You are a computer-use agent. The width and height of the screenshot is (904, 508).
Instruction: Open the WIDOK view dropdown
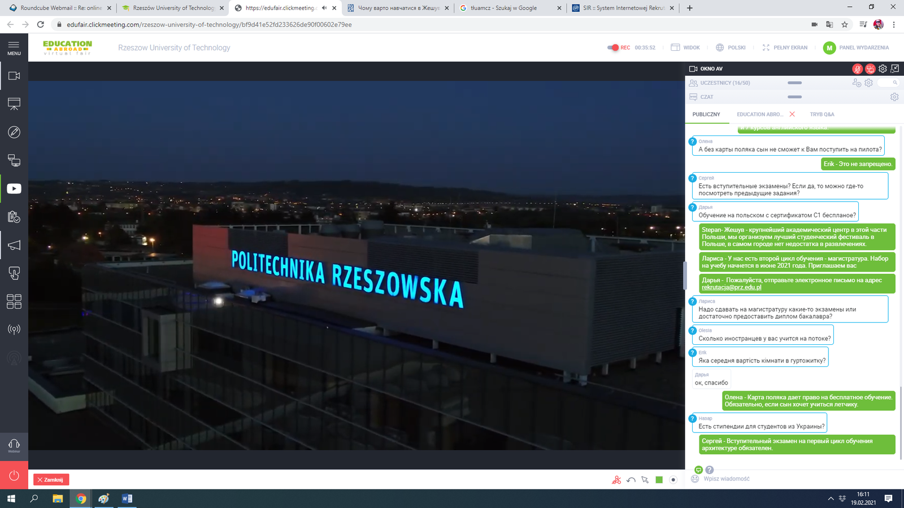[x=685, y=47]
